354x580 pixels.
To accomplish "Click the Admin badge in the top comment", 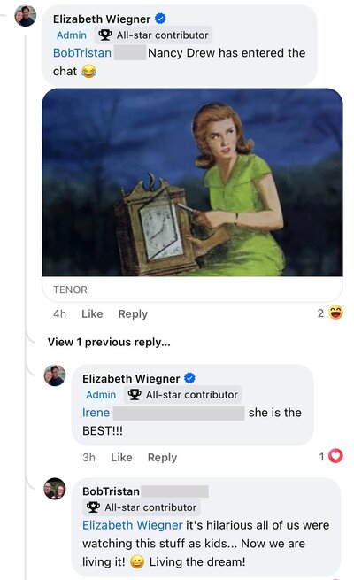I will coord(72,35).
